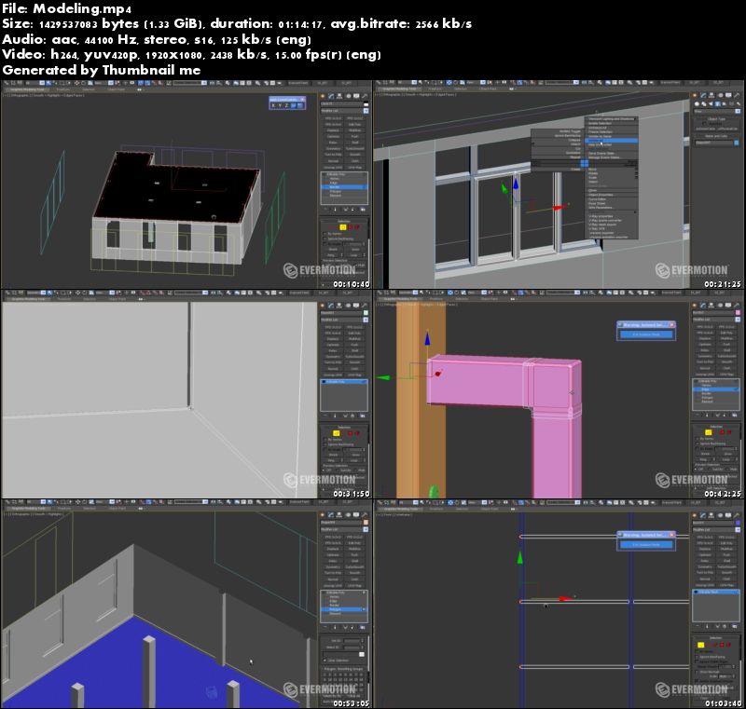Image resolution: width=746 pixels, height=709 pixels.
Task: Open Utilities hammer tab in 00:10:40 thumbnail
Action: coord(365,96)
